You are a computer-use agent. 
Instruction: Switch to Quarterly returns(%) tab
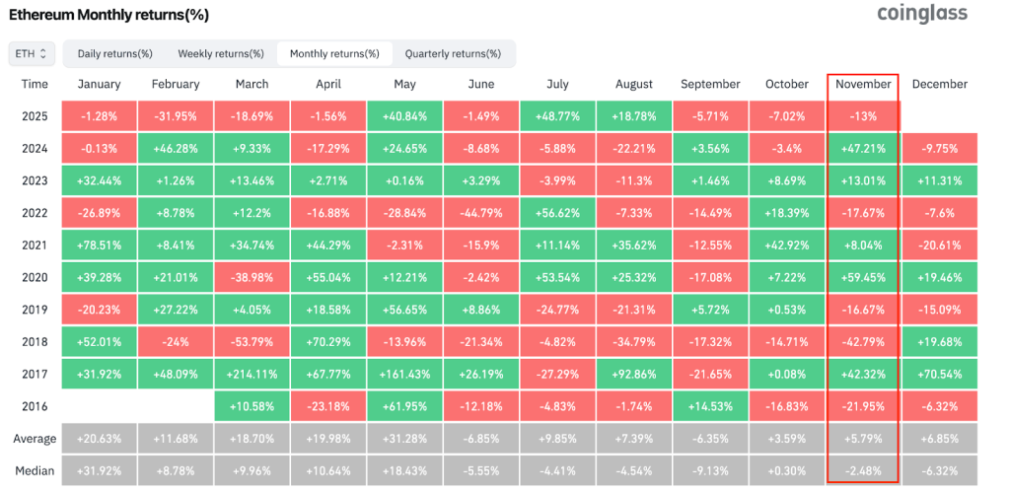[x=453, y=53]
